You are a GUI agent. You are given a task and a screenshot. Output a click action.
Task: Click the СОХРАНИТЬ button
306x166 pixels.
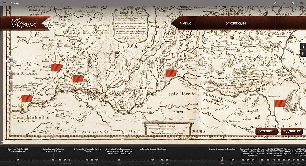(x=267, y=131)
